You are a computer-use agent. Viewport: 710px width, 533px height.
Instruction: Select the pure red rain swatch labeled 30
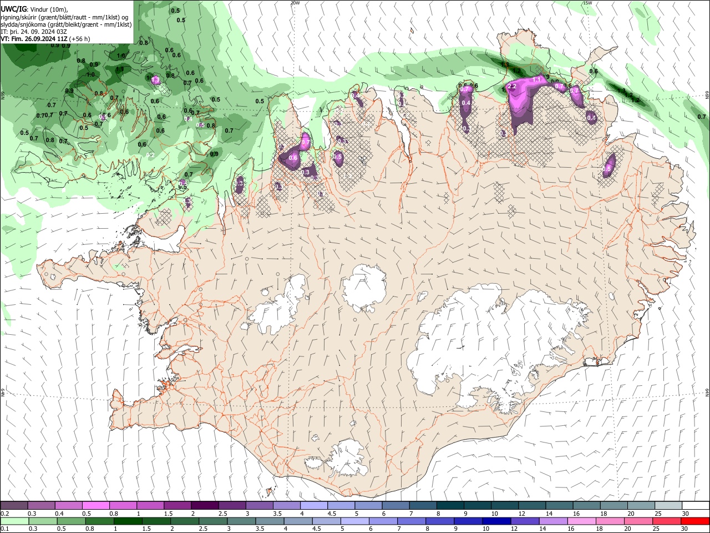pos(694,521)
